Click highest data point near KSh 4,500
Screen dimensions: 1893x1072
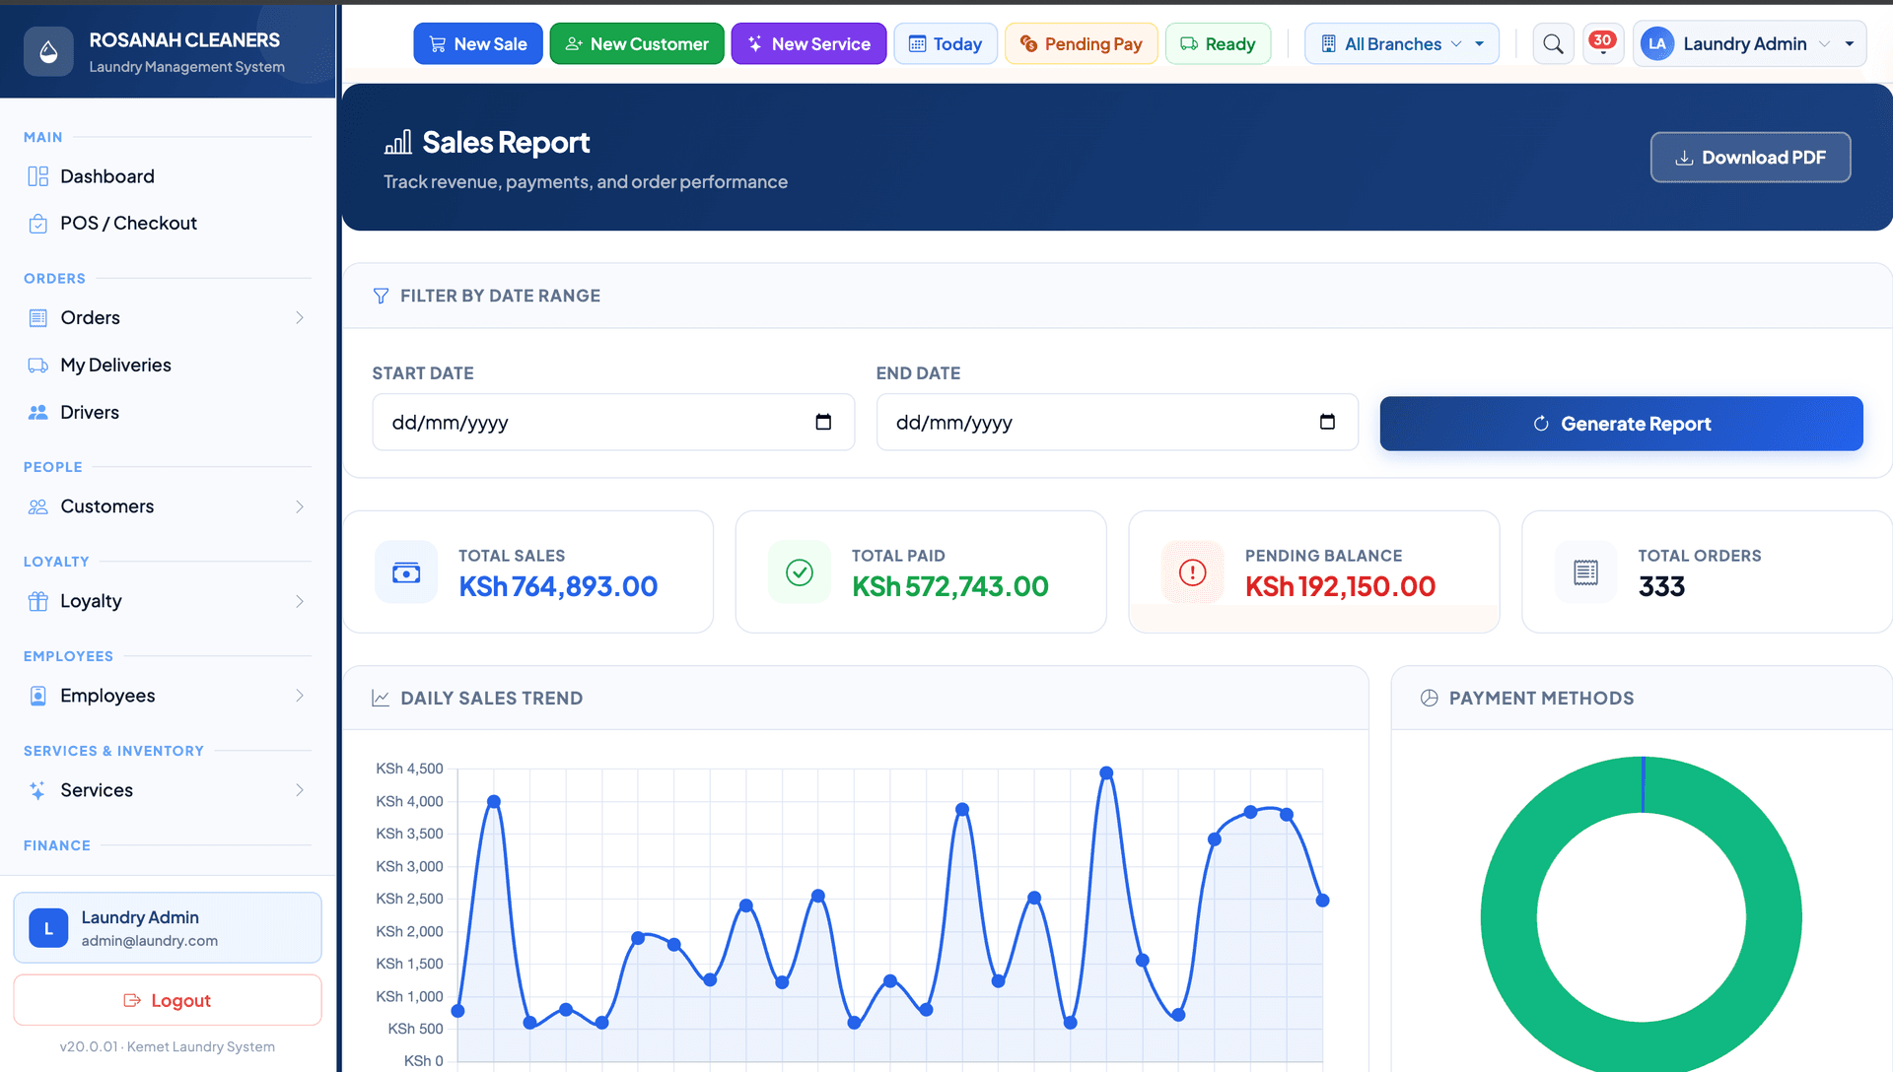pos(1106,773)
